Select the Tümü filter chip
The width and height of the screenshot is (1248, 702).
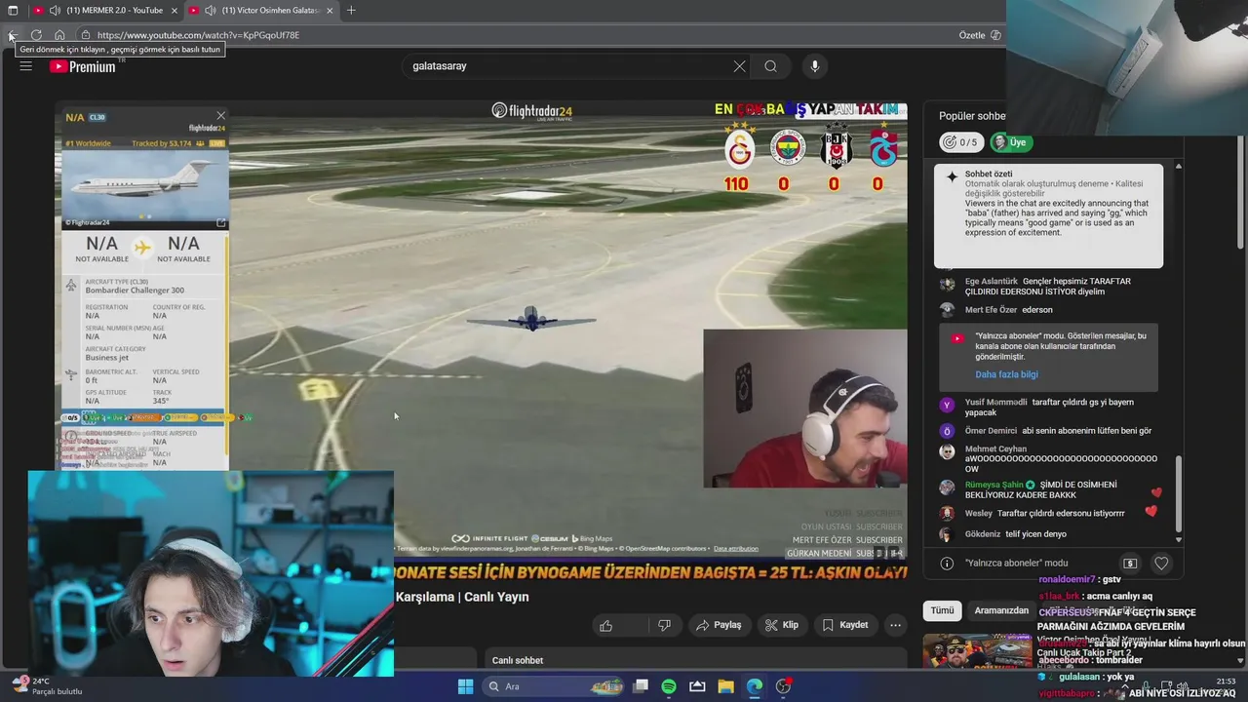tap(942, 610)
